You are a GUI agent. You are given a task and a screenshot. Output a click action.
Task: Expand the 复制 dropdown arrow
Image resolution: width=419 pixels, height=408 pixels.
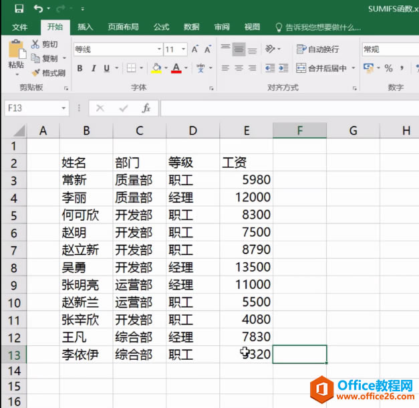pos(64,58)
